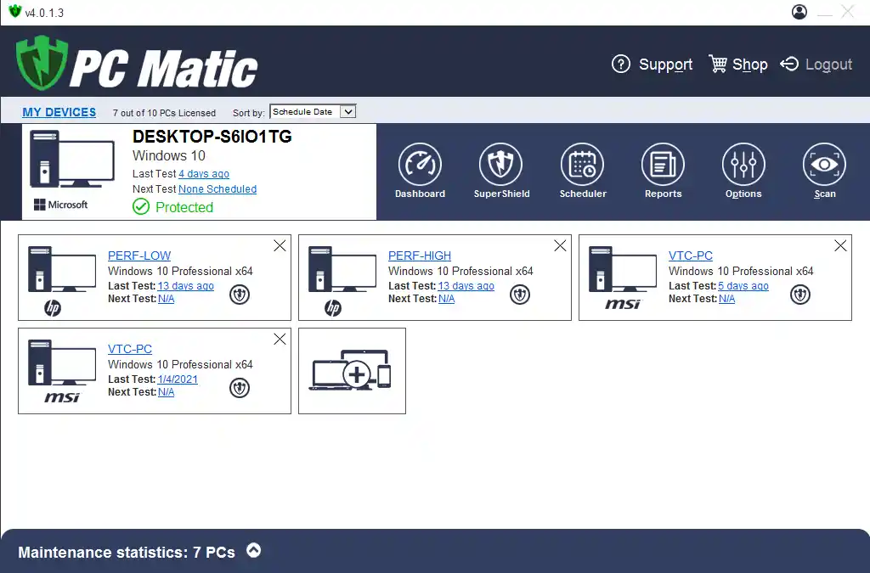
Task: Click the Protected status checkmark
Action: point(140,207)
